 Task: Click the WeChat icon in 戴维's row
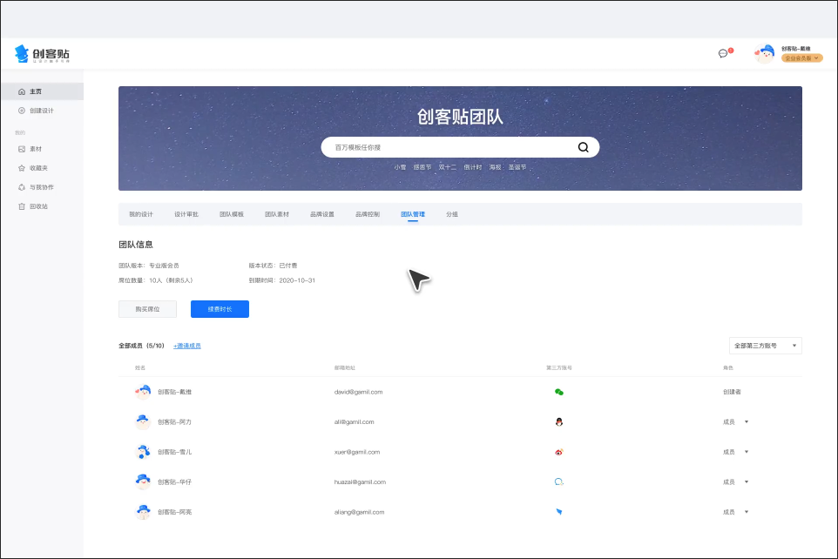[x=559, y=392]
